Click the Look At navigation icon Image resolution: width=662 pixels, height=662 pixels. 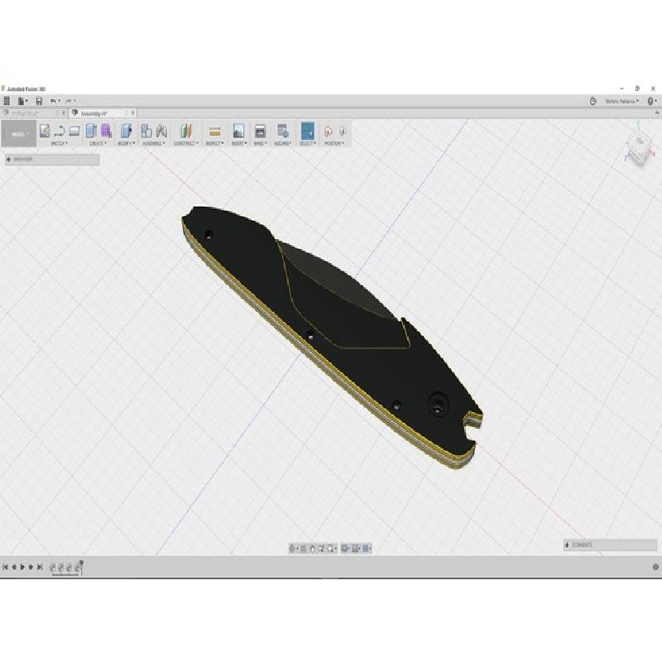tap(303, 549)
